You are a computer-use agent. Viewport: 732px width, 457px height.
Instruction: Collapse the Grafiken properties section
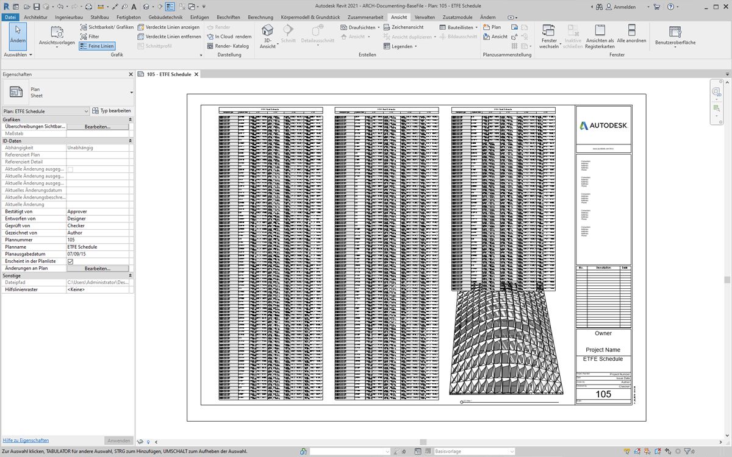coord(130,120)
